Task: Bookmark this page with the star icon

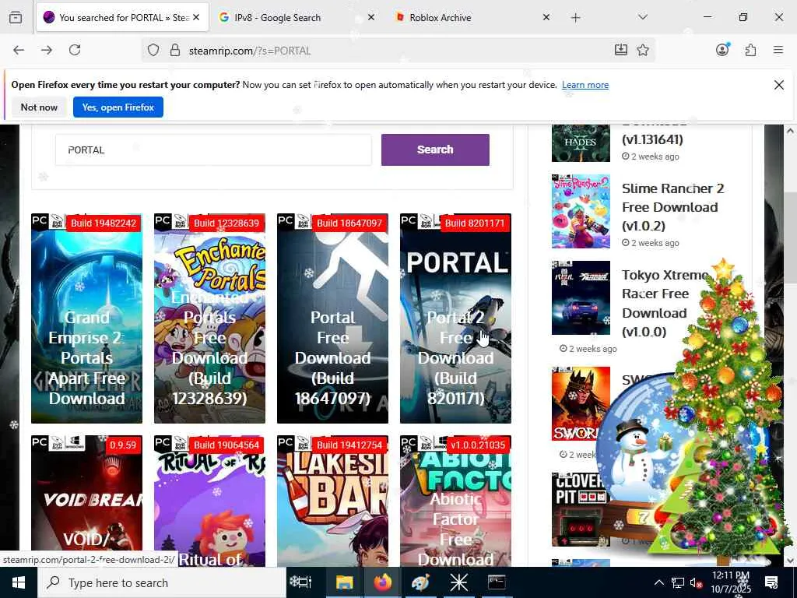Action: pos(643,50)
